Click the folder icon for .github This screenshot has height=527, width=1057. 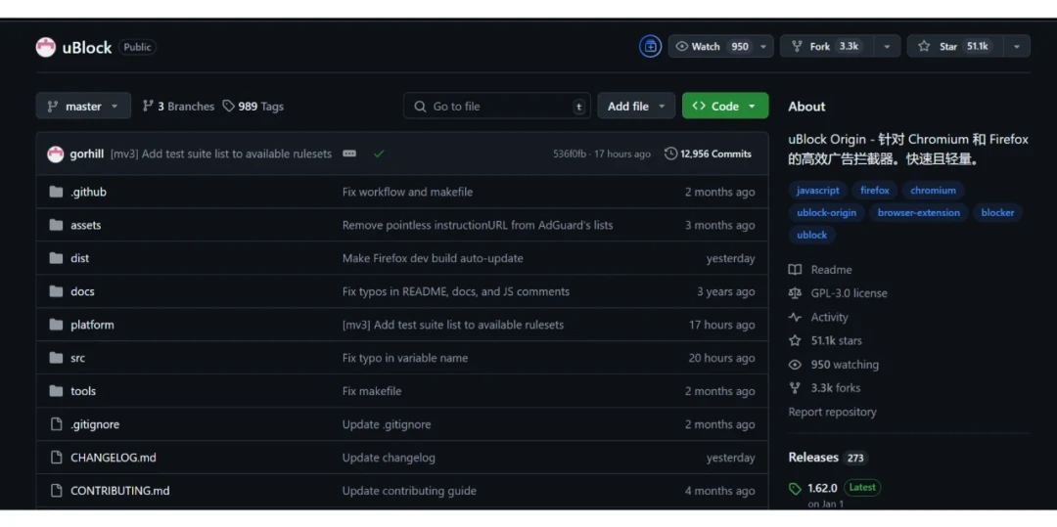pyautogui.click(x=56, y=192)
